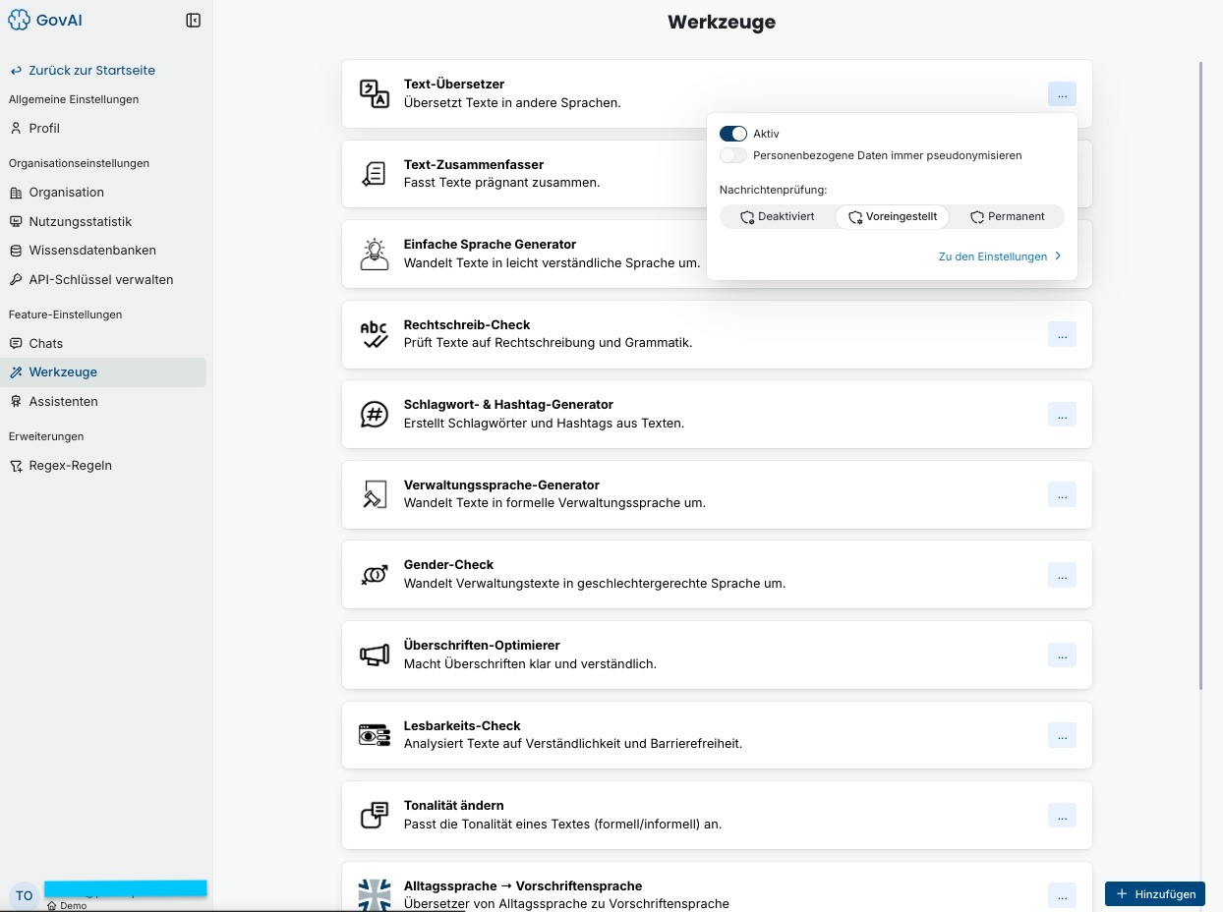The height and width of the screenshot is (912, 1223).
Task: Select the Text-Zusammenfasser title text
Action: click(x=474, y=165)
